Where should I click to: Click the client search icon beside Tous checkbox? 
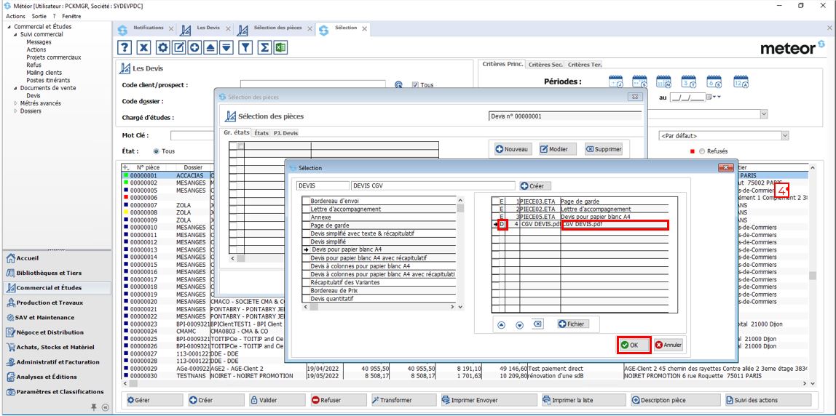(398, 84)
